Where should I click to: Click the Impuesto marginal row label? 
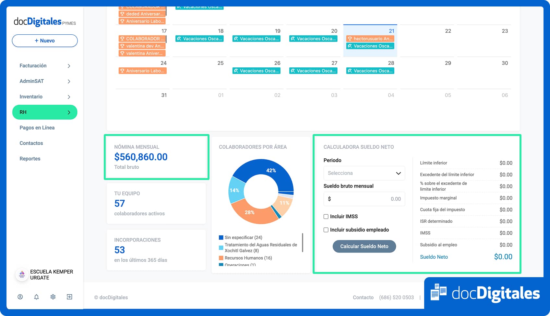point(438,198)
